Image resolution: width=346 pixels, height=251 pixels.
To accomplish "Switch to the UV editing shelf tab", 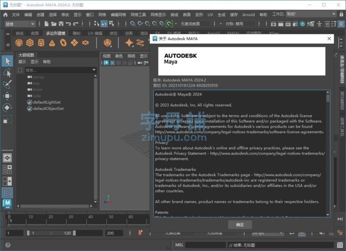I will 95,33.
